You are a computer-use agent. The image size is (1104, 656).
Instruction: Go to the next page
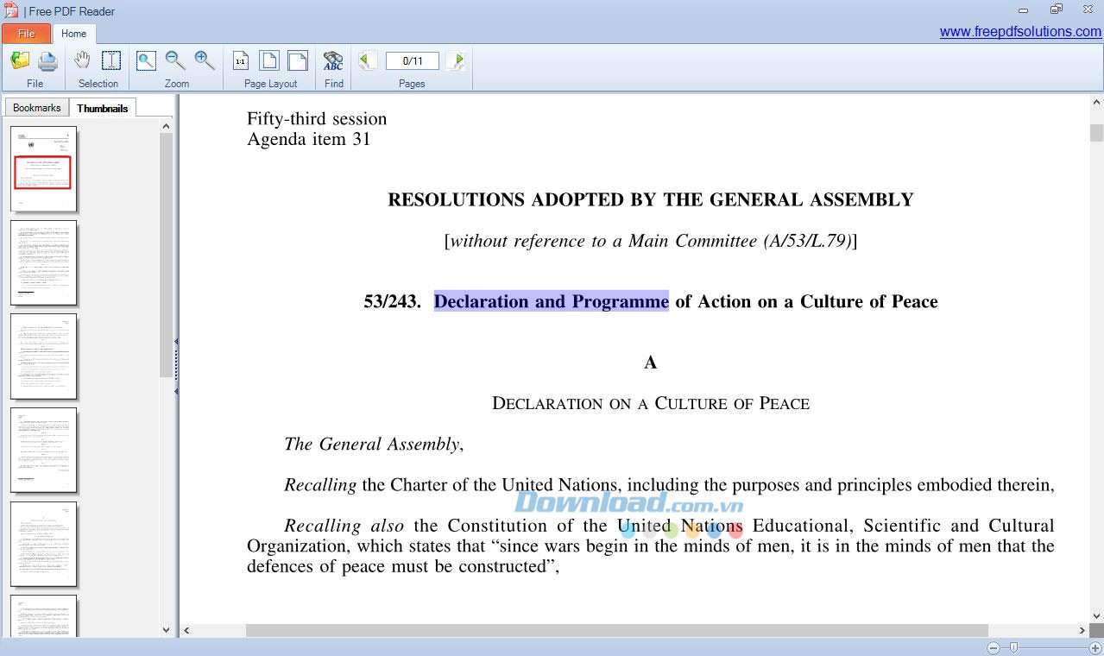[457, 60]
